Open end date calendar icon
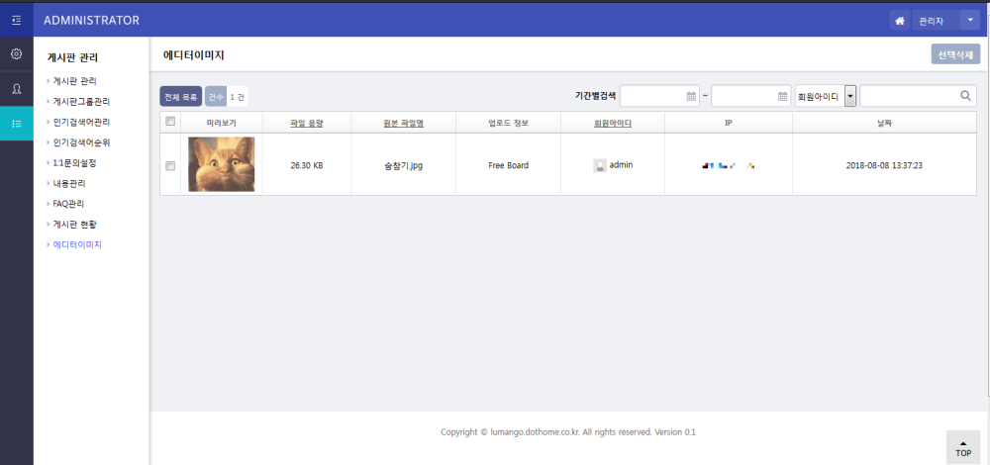Viewport: 990px width, 465px height. [x=782, y=96]
